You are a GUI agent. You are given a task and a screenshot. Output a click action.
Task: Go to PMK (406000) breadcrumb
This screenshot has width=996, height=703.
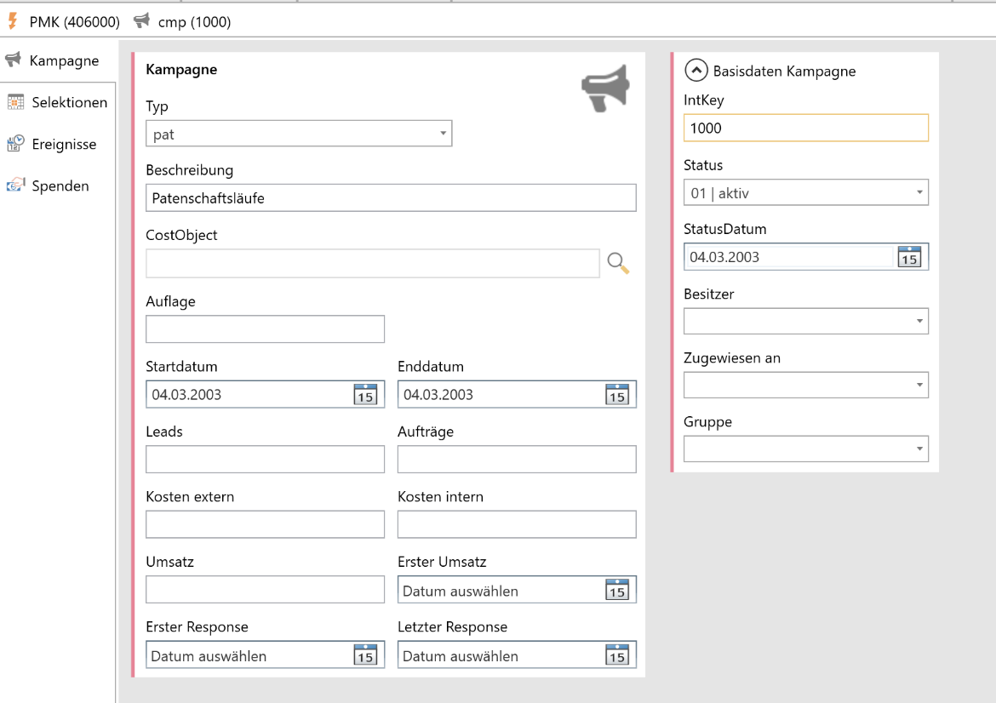[65, 22]
